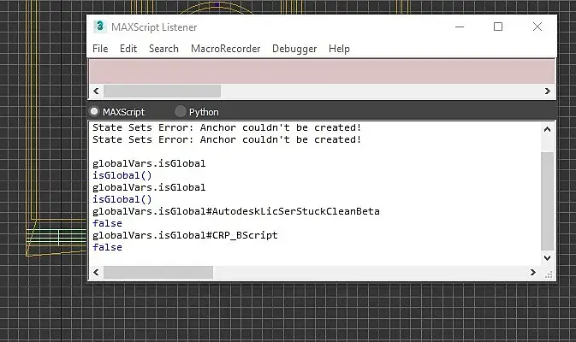Click the pink macro recorder pane

(x=322, y=72)
